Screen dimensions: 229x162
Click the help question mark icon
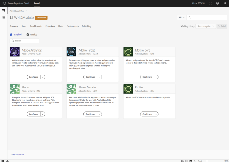[217, 3]
